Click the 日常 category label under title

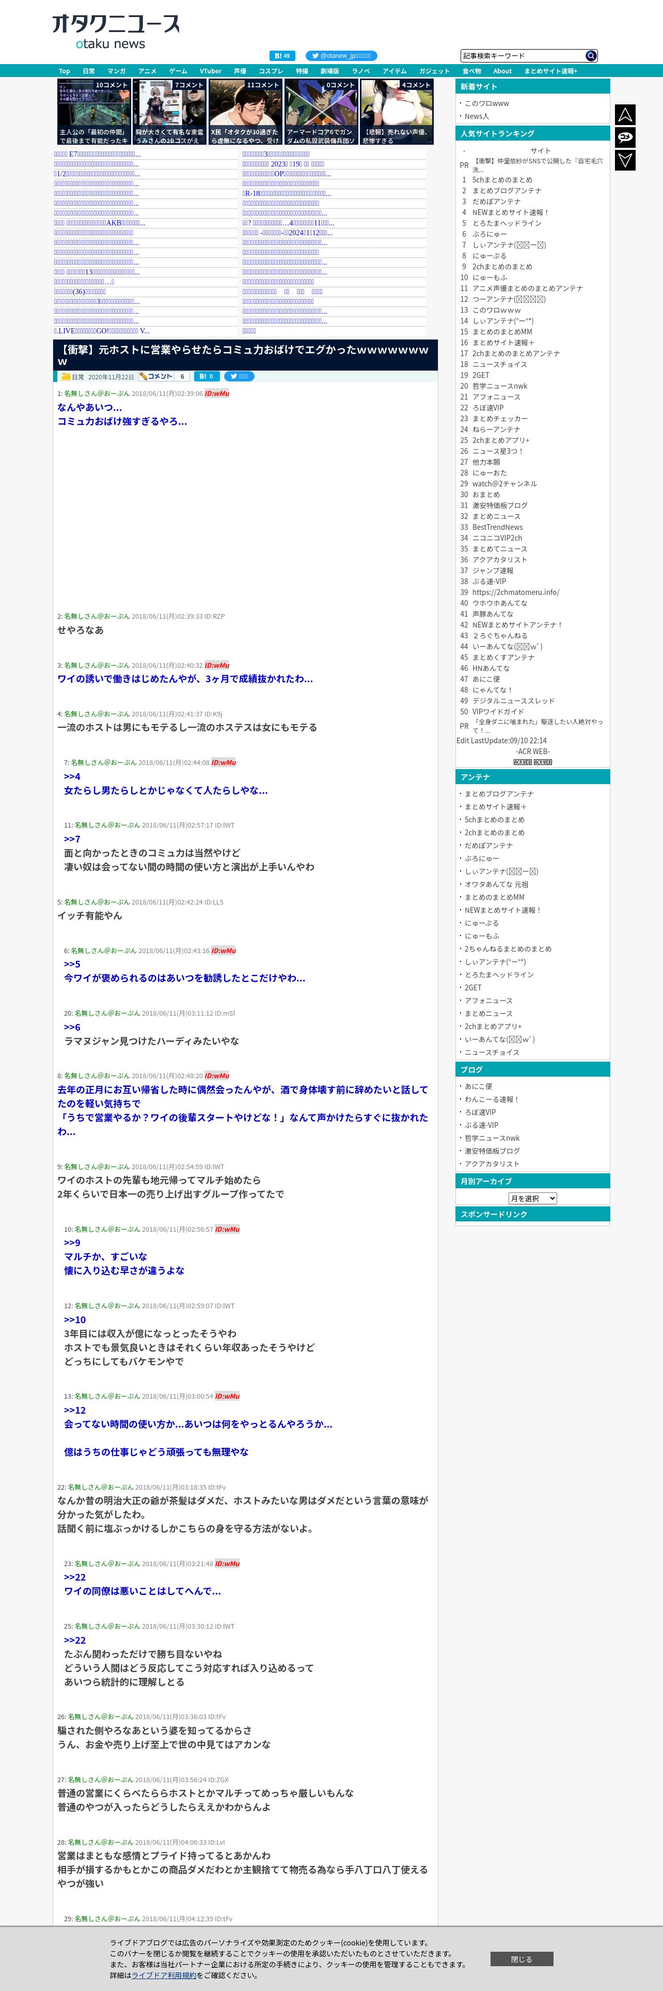[x=78, y=377]
